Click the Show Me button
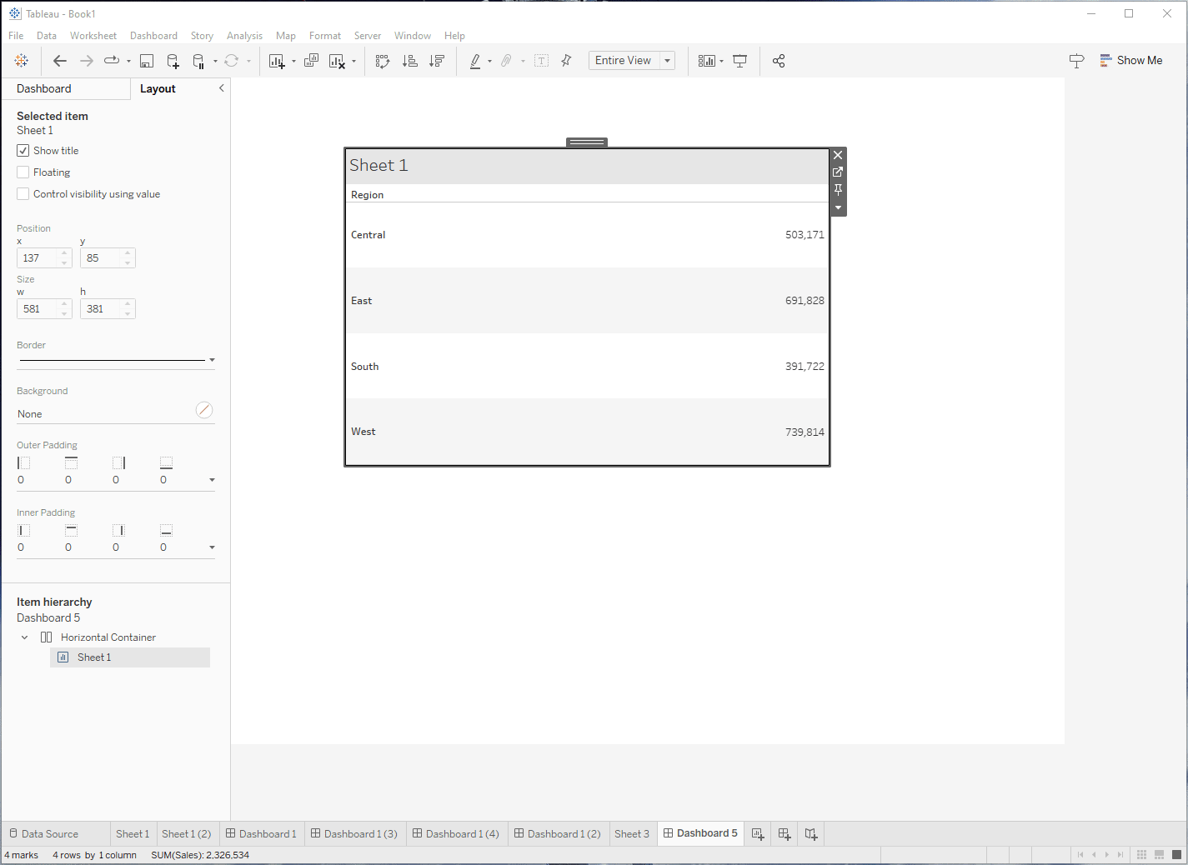This screenshot has width=1188, height=865. [1130, 61]
